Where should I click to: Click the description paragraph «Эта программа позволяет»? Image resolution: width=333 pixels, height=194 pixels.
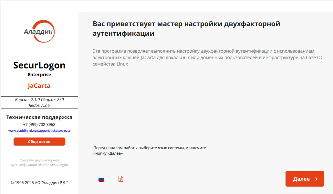point(208,57)
